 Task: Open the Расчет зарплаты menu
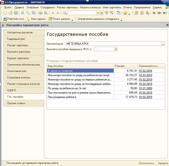pos(67,7)
